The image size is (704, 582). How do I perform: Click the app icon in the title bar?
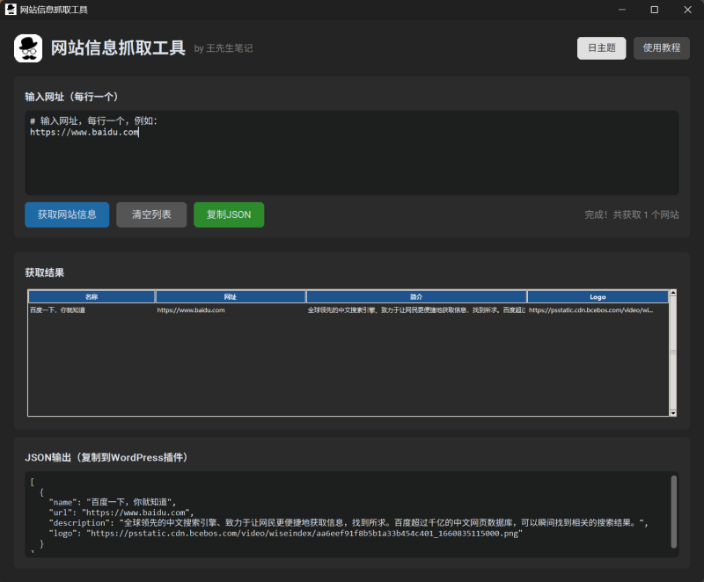[11, 10]
